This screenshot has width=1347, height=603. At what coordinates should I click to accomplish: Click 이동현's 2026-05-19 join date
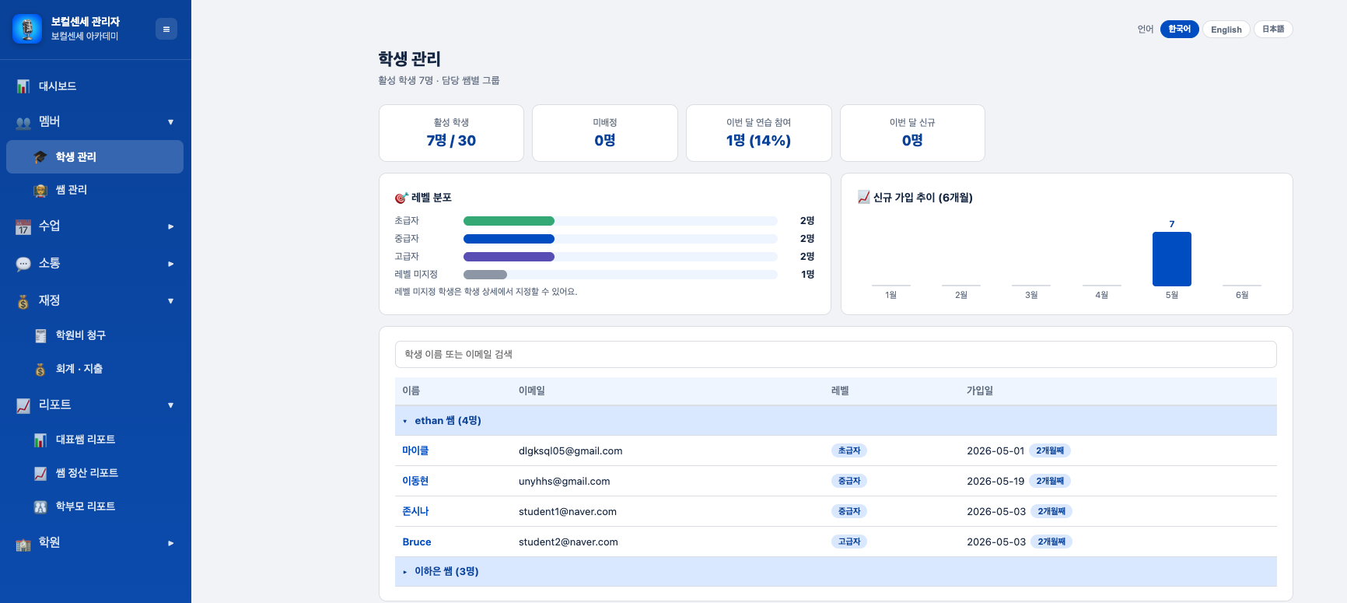[x=995, y=481]
